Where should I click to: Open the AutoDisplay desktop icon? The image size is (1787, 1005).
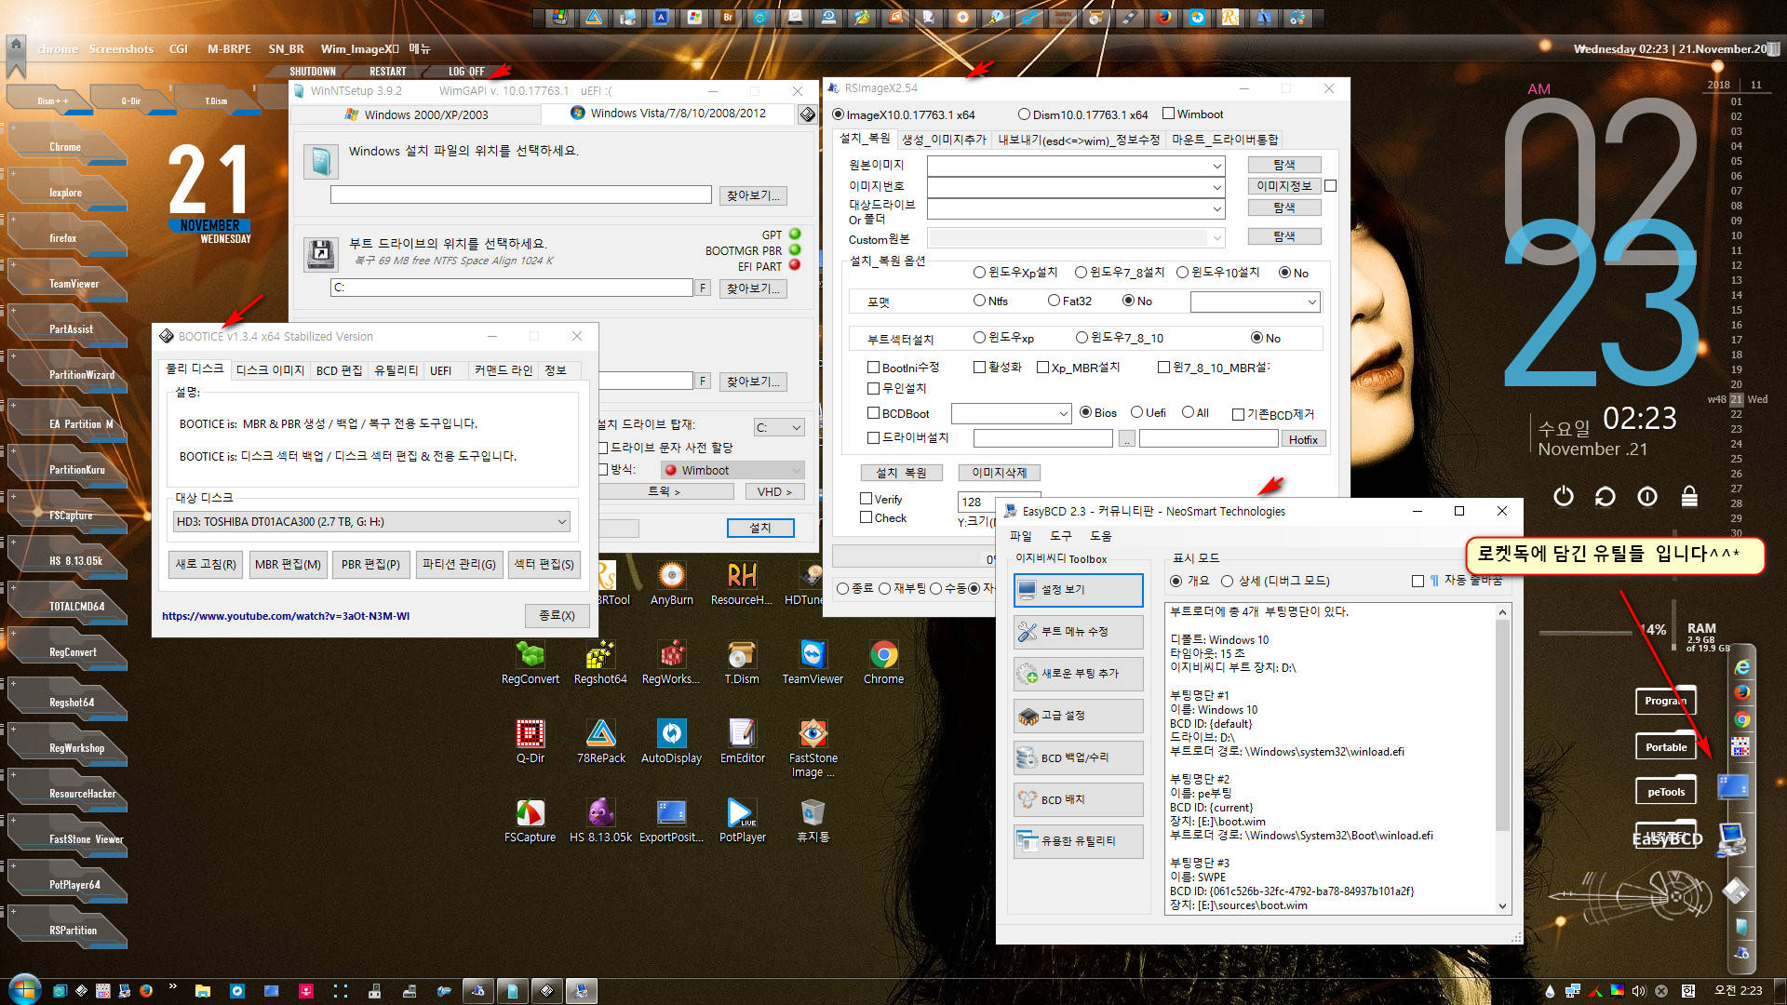click(671, 742)
